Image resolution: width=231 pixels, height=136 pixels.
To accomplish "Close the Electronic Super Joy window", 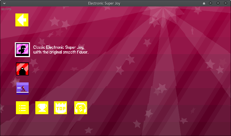I will [225, 3].
